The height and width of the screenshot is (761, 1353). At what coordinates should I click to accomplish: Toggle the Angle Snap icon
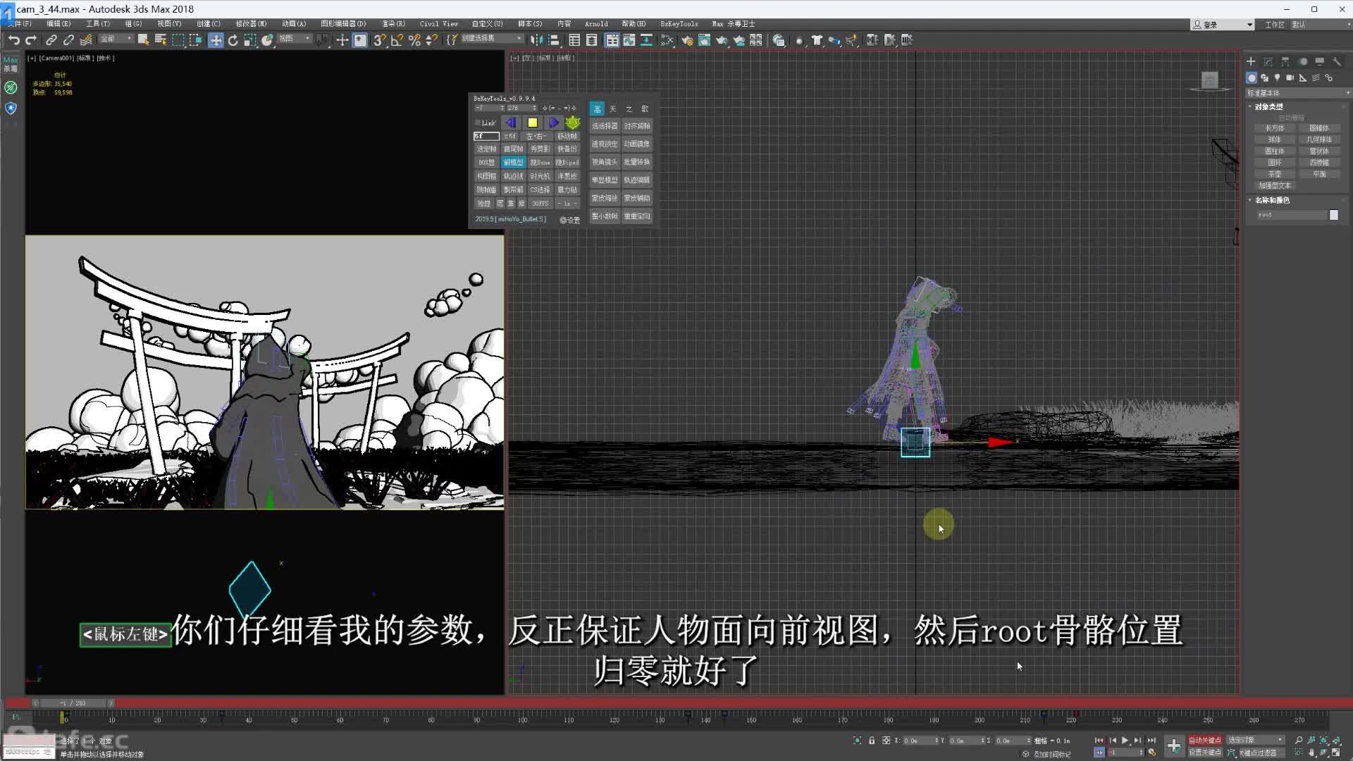click(x=397, y=40)
